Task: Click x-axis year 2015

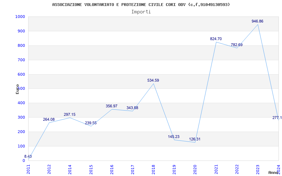Action: [91, 169]
